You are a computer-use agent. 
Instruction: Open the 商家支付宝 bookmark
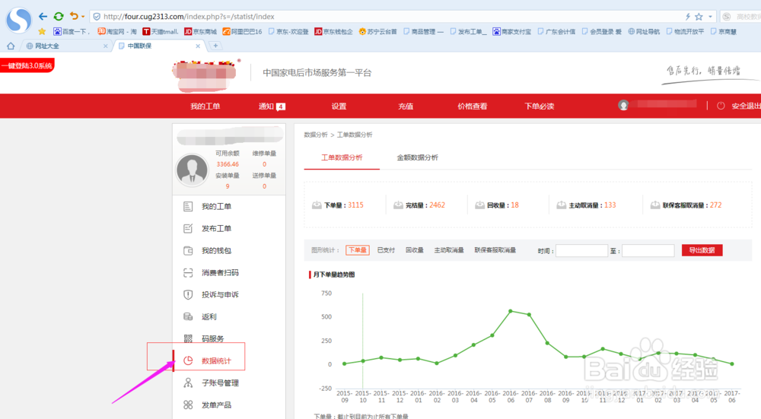point(512,31)
